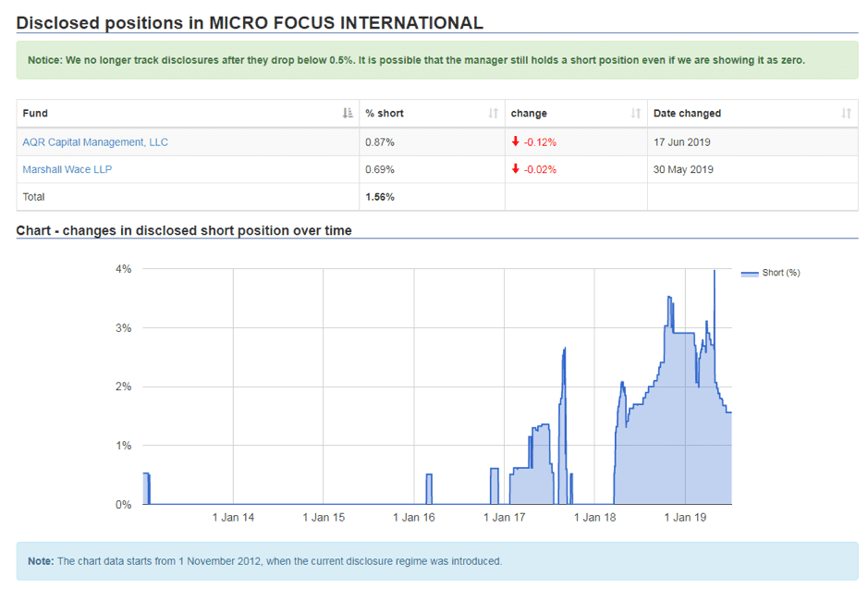The width and height of the screenshot is (868, 589).
Task: Click the blue chart data note text
Action: pos(264,561)
